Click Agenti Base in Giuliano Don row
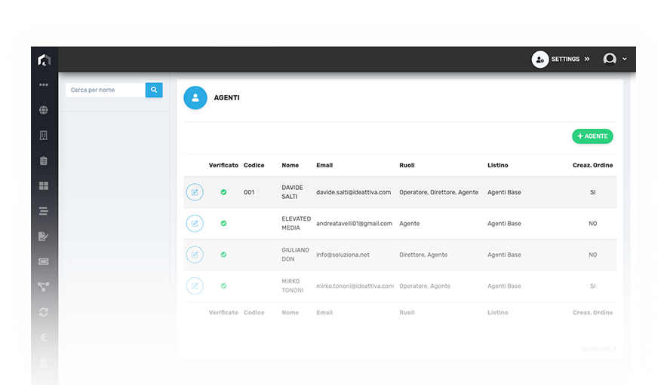Viewport: 667px width, 385px height. click(x=504, y=255)
